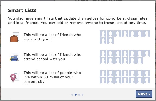The height and width of the screenshot is (101, 156).
Task: Select the first page indicator dot
Action: 73,95
